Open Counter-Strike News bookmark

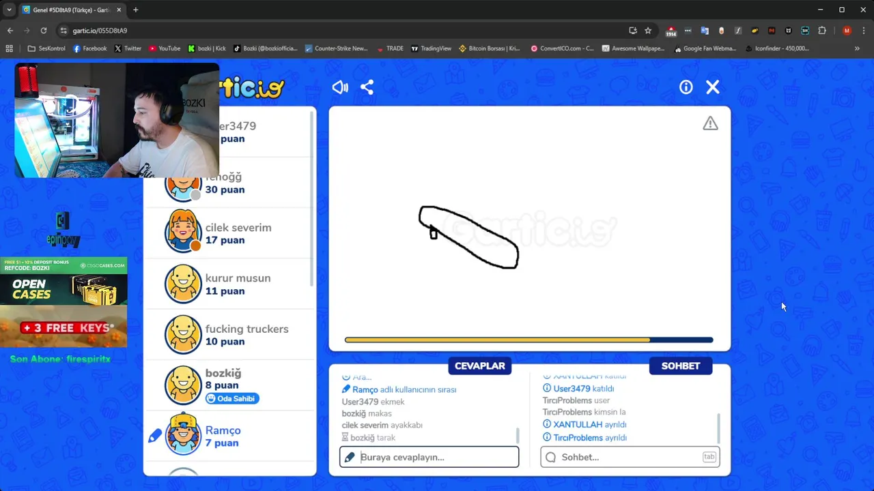[336, 48]
